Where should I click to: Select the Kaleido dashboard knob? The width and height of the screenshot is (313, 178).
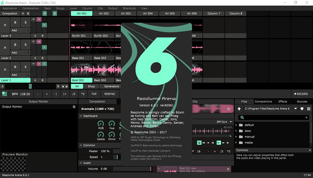coord(101,135)
